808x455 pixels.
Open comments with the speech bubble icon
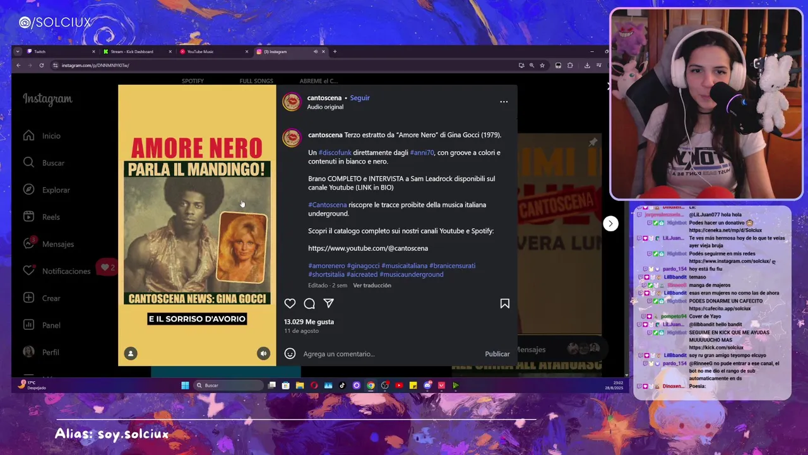pyautogui.click(x=309, y=304)
